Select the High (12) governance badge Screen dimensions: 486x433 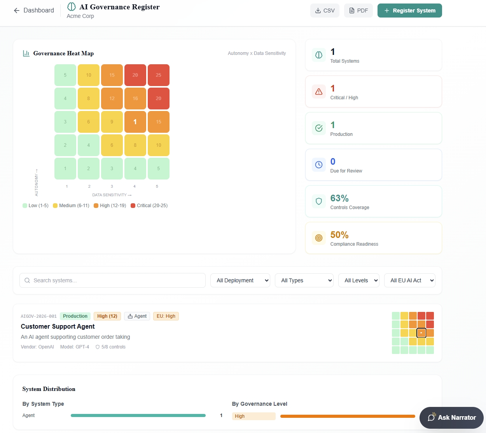tap(107, 316)
